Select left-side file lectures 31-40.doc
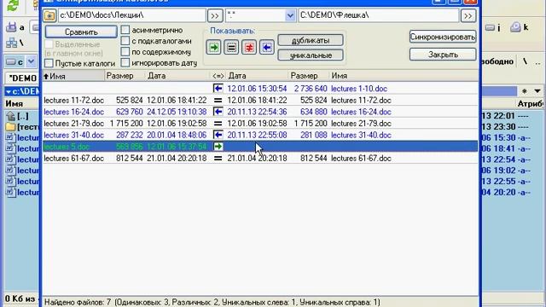 click(x=74, y=135)
